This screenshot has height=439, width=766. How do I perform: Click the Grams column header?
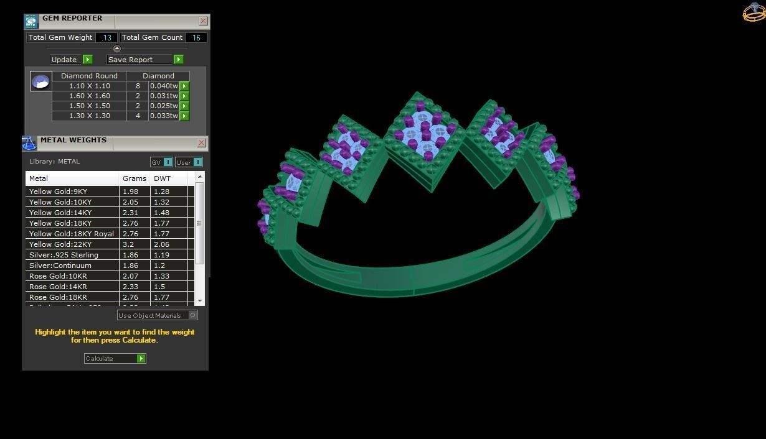(135, 178)
